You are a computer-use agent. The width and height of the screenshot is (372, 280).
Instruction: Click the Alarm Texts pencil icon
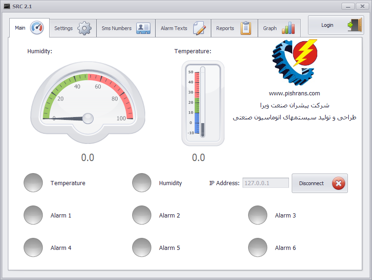coord(199,28)
